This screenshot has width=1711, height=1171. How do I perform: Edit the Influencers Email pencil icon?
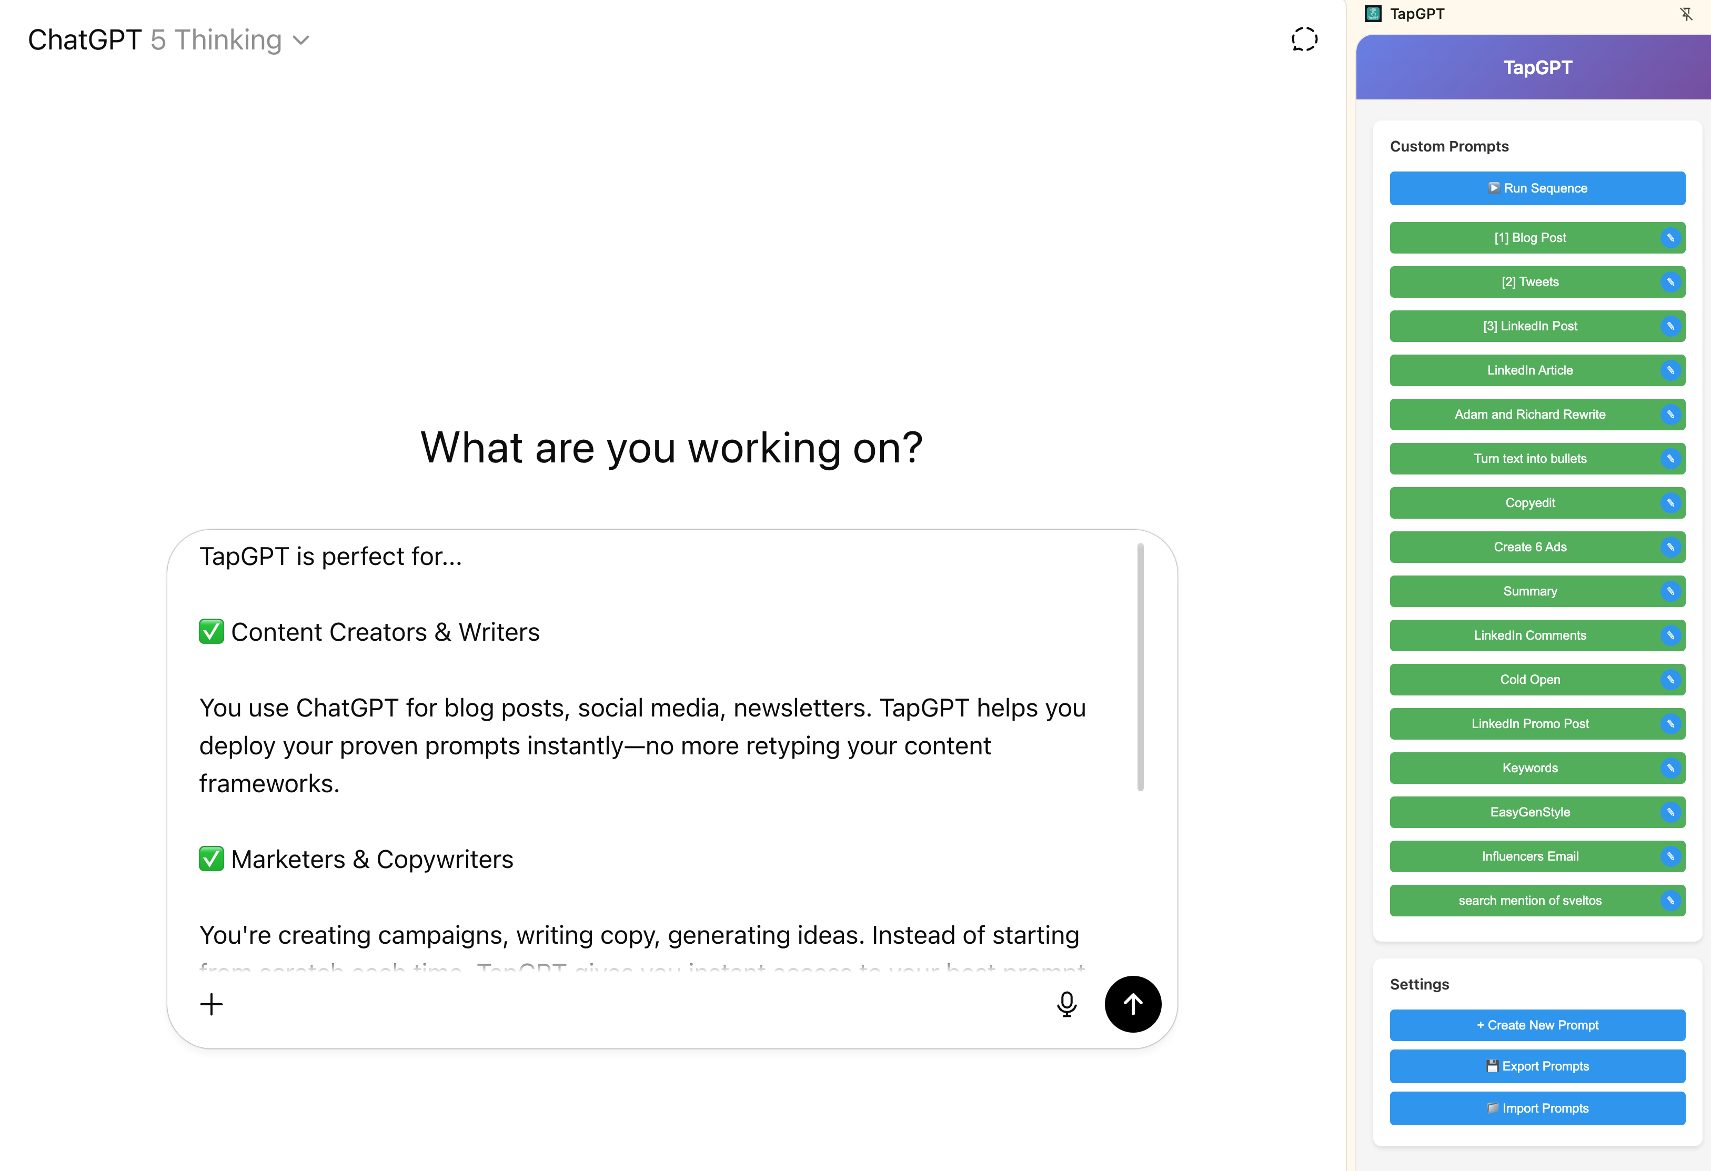pyautogui.click(x=1670, y=856)
